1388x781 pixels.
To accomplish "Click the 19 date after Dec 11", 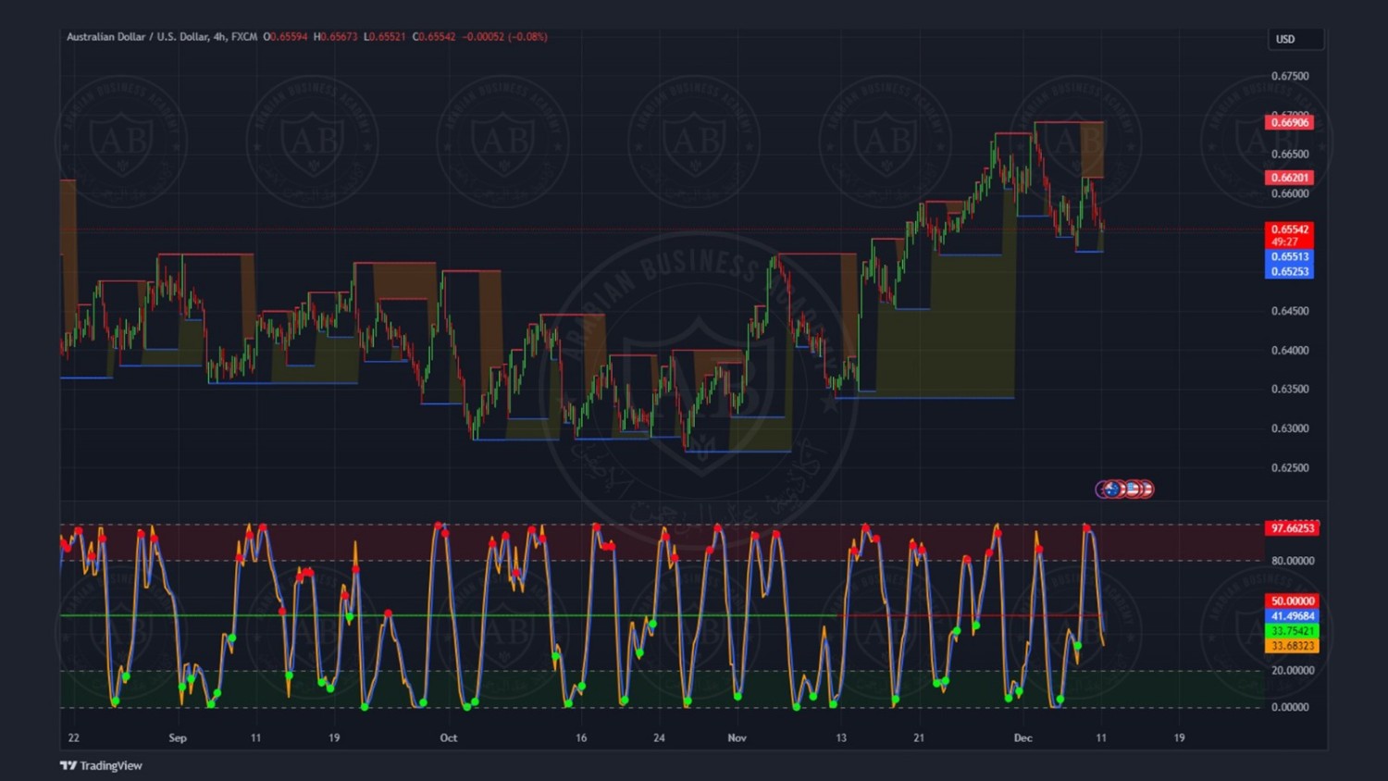I will point(1179,738).
